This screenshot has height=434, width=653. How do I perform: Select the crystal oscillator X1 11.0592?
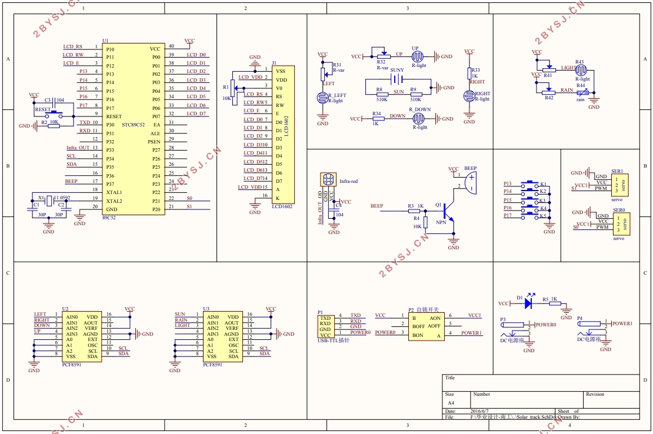point(49,201)
